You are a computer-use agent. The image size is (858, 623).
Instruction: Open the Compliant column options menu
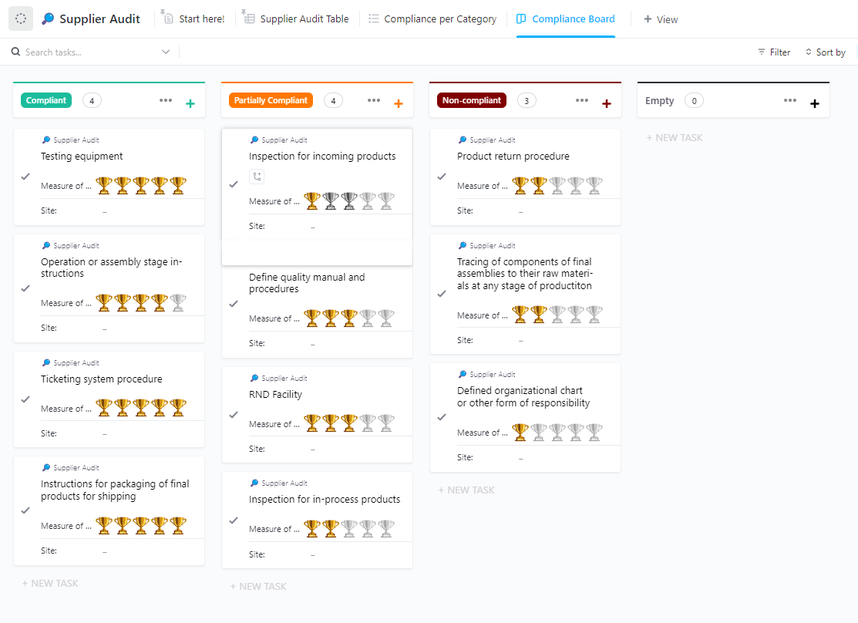pos(165,100)
